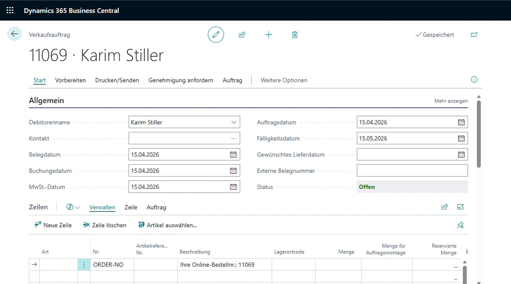Click Menge für Auftragsmontage header
Viewport: 511px width, 284px height.
[x=386, y=249]
